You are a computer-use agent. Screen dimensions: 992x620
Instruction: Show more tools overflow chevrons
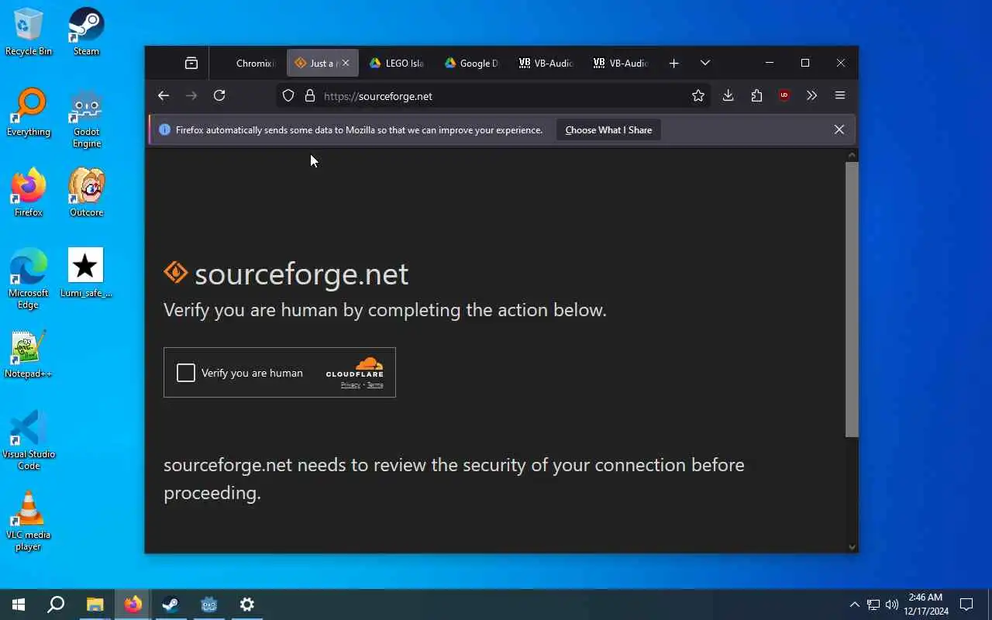pyautogui.click(x=811, y=95)
